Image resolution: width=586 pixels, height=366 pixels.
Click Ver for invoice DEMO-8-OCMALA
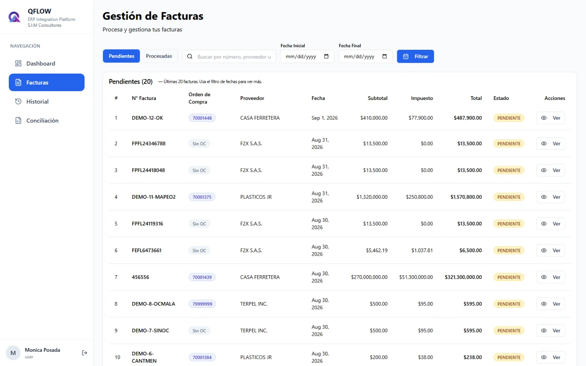pyautogui.click(x=550, y=304)
